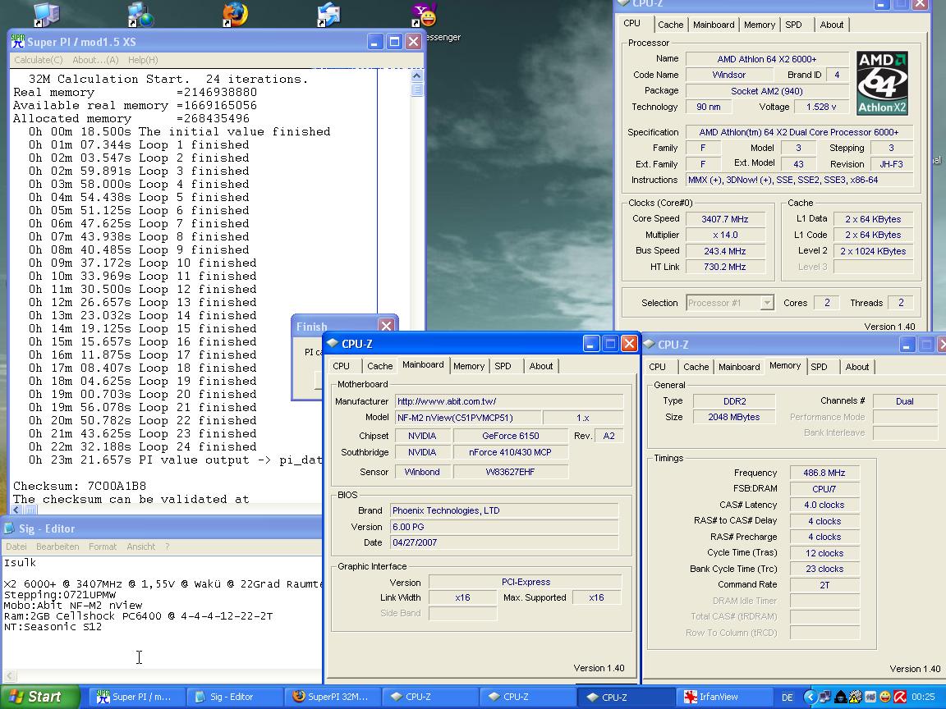Click the Chipset value GeForce 6150
Viewport: 946px width, 709px height.
(511, 436)
